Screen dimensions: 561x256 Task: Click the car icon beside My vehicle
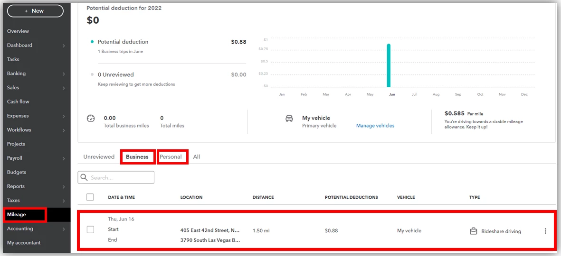pos(289,119)
